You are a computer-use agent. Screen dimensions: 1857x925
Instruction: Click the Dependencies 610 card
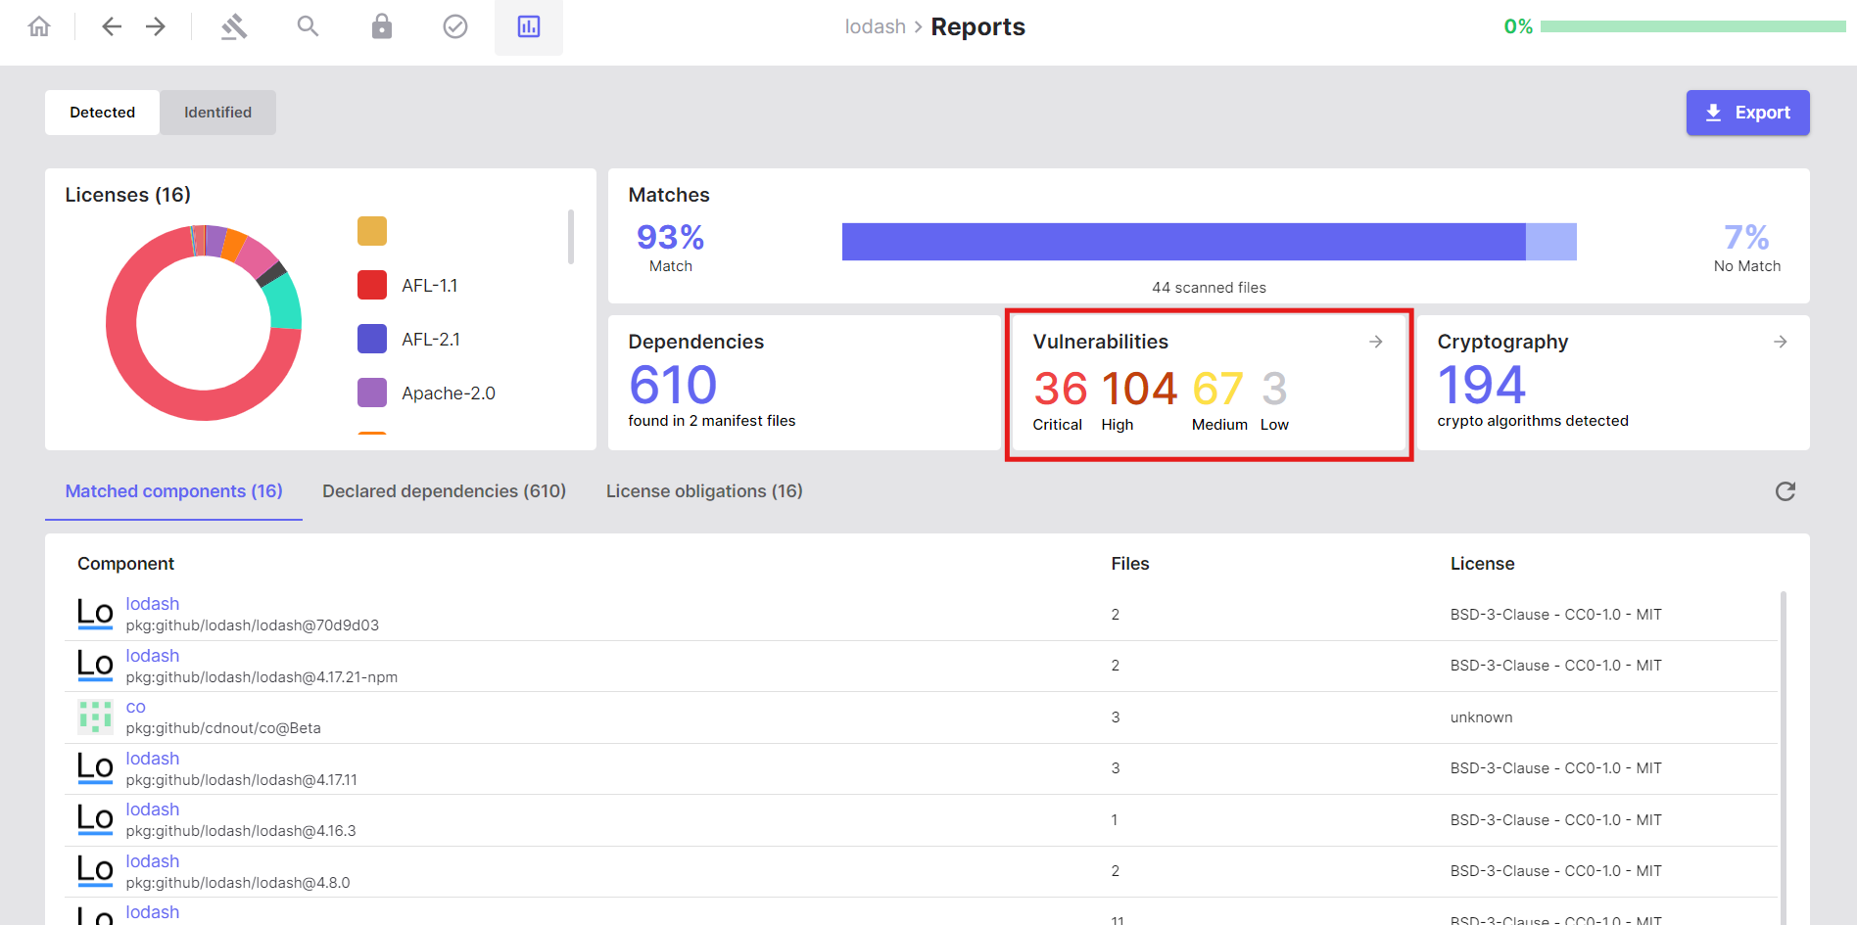(804, 383)
